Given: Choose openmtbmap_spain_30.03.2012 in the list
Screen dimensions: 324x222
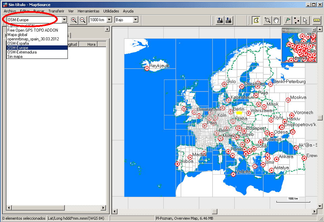Looking at the screenshot, I should click(37, 39).
